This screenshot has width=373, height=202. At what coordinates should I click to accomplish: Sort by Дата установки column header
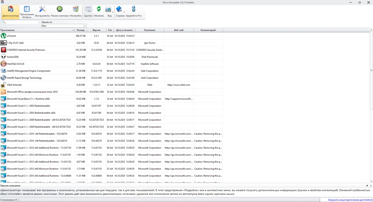point(124,30)
